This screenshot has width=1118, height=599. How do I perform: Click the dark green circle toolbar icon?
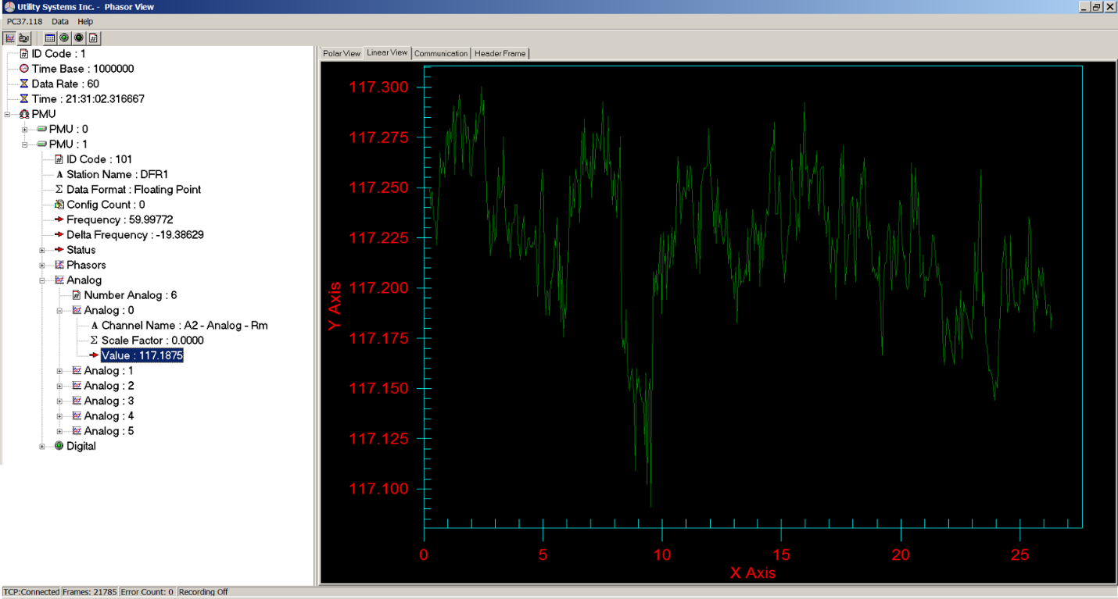tap(78, 37)
